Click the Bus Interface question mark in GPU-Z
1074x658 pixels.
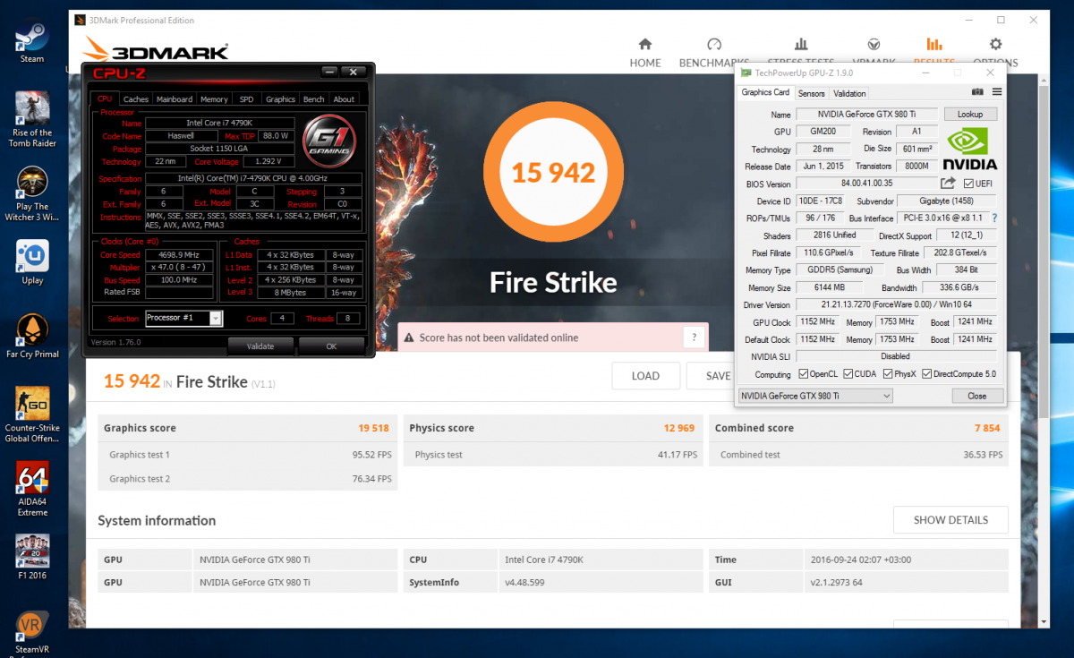click(994, 218)
